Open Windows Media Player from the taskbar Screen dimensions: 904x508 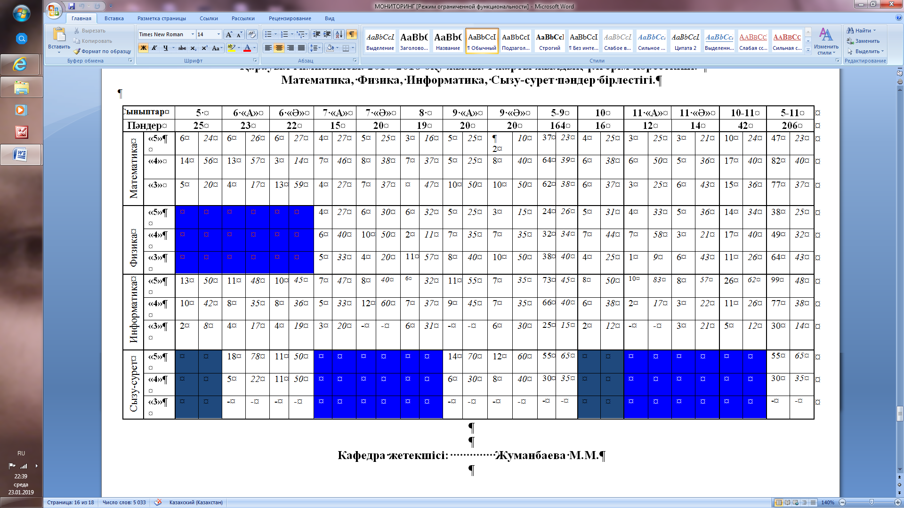click(x=21, y=110)
